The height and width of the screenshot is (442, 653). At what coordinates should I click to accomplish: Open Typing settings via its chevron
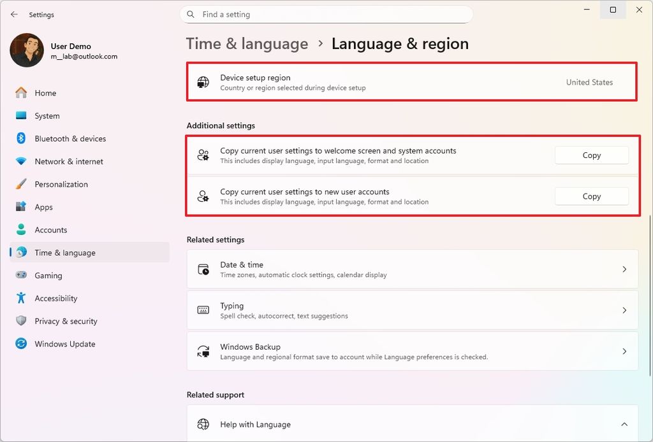[x=624, y=310]
